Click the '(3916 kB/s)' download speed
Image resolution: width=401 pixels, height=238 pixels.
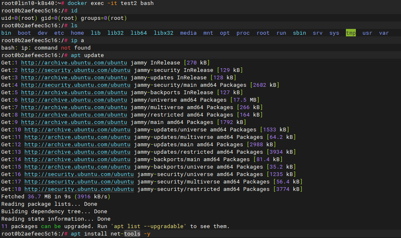coord(92,197)
